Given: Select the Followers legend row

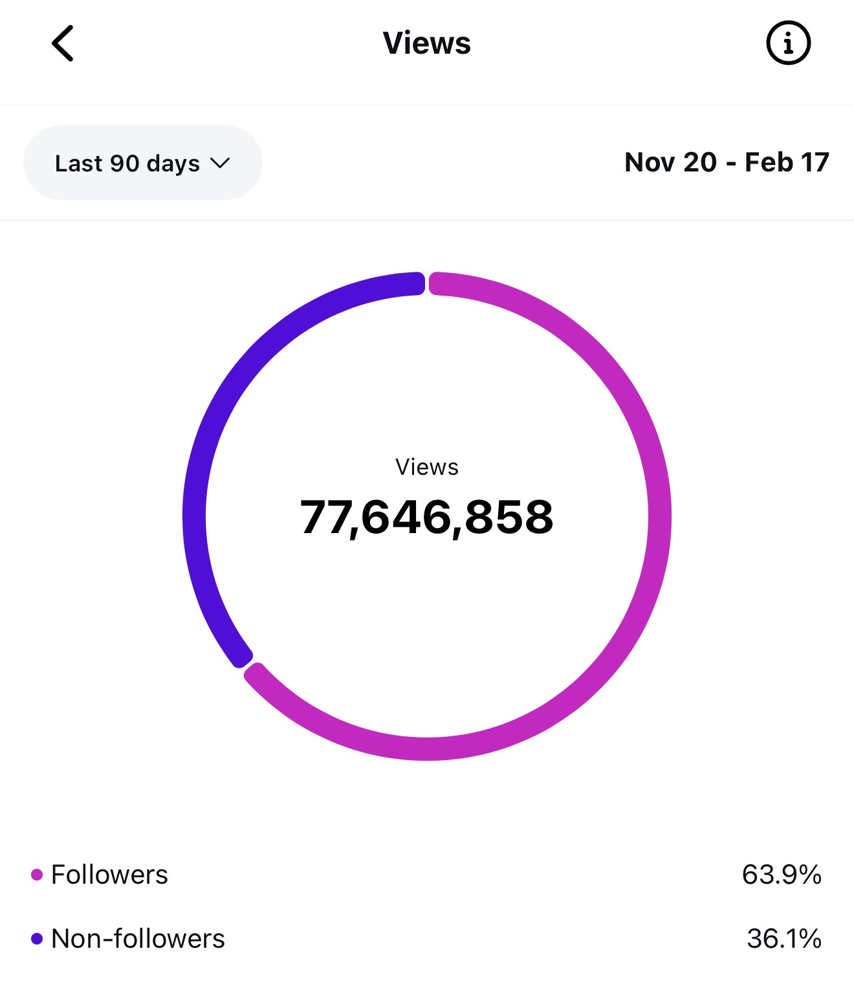Looking at the screenshot, I should coord(110,874).
